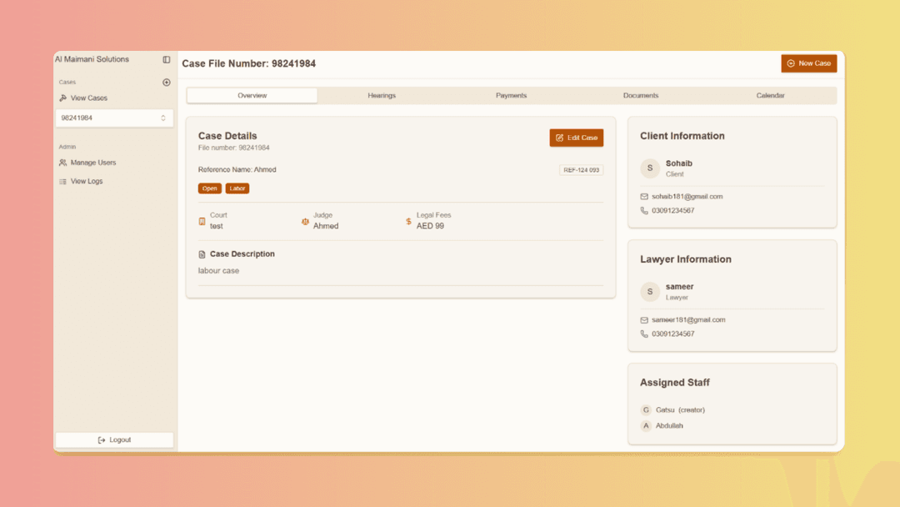The width and height of the screenshot is (900, 507).
Task: Open the Payments tab
Action: pyautogui.click(x=511, y=95)
